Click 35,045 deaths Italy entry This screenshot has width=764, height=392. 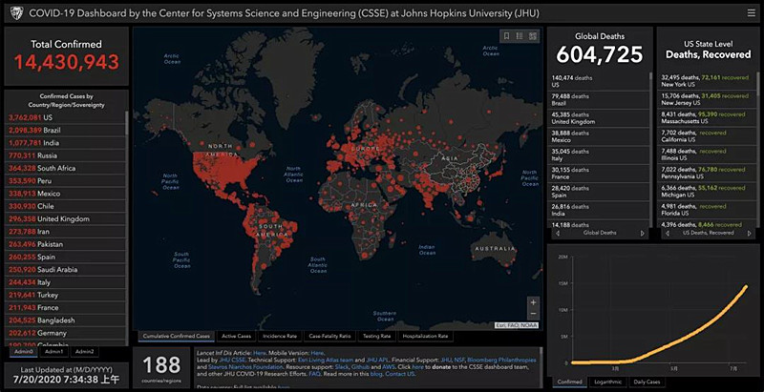(600, 155)
